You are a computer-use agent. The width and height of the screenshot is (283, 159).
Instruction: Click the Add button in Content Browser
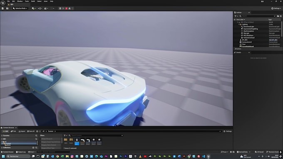click(x=5, y=131)
